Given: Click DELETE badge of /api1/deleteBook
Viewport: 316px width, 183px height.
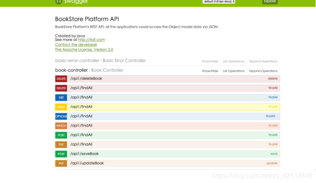Looking at the screenshot, I should [x=61, y=79].
